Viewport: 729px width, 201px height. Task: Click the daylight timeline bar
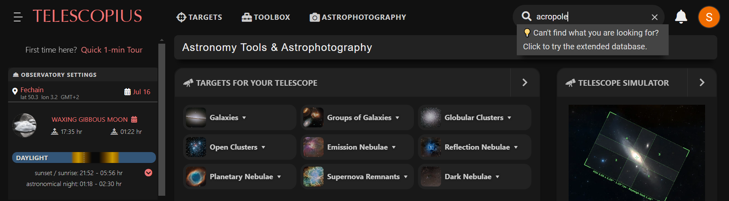click(84, 158)
